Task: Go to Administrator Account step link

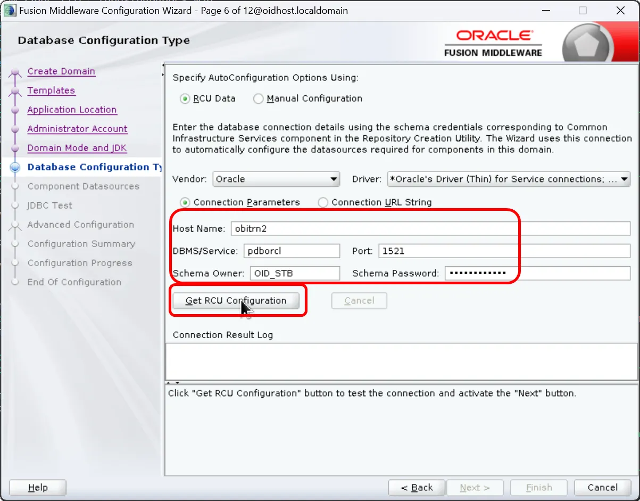Action: (77, 129)
